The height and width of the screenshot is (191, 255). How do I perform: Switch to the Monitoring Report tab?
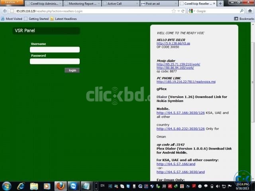[82, 4]
